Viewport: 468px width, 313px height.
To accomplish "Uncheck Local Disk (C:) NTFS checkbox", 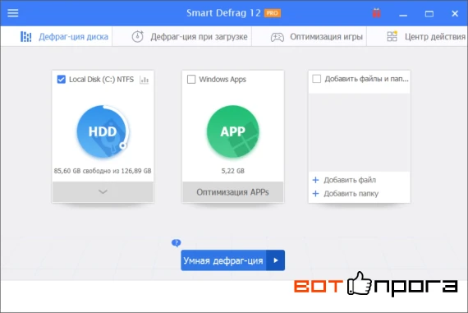I will (x=62, y=80).
